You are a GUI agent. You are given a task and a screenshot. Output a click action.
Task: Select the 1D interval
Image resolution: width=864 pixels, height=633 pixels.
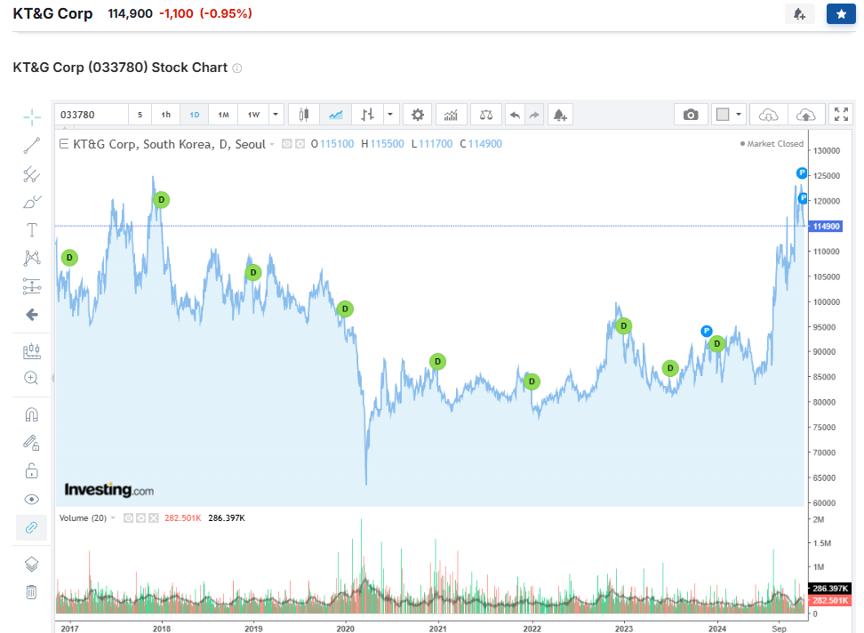tap(195, 115)
